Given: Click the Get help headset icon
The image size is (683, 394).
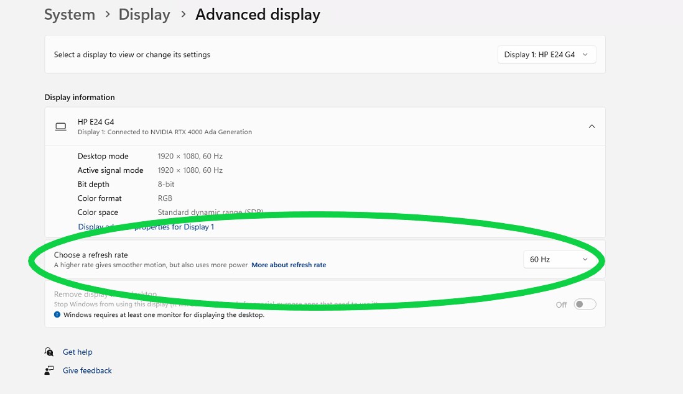Looking at the screenshot, I should point(49,352).
